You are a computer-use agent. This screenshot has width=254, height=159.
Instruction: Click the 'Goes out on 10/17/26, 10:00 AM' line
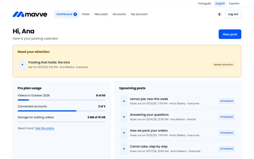point(165,151)
